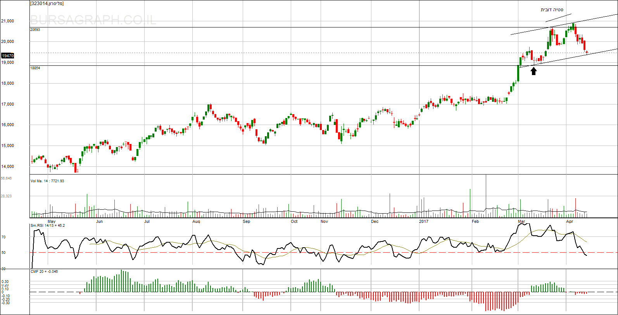Click the Apr label on the time axis

click(x=570, y=222)
